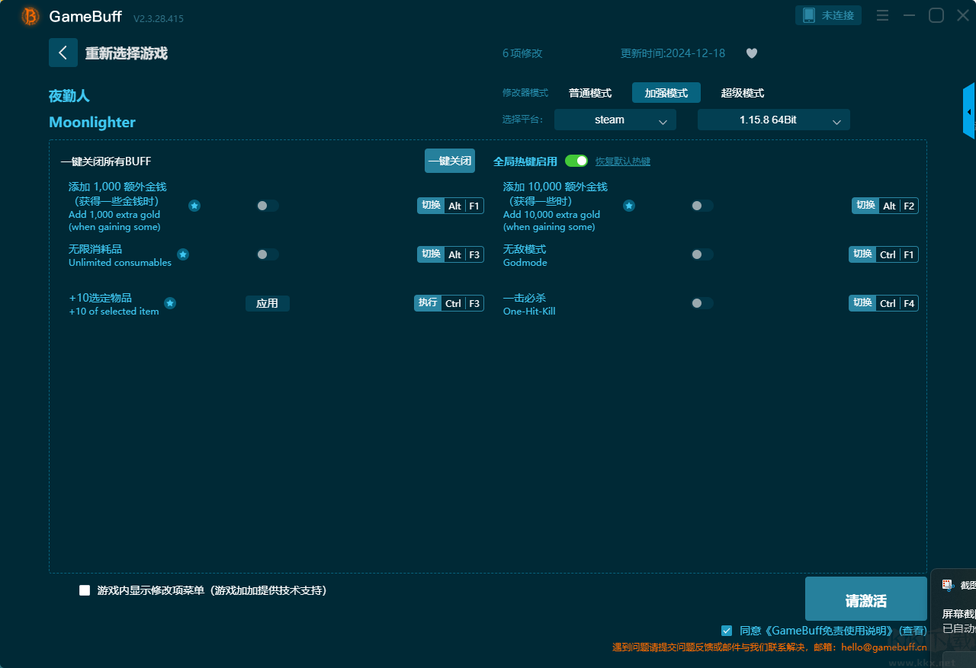Click the 一键关闭 button
The width and height of the screenshot is (976, 668).
click(450, 161)
